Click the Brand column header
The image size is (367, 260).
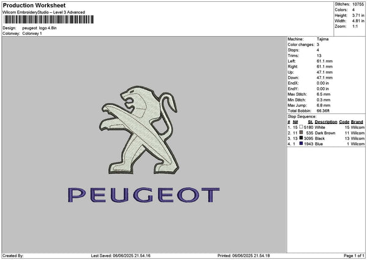click(x=357, y=122)
